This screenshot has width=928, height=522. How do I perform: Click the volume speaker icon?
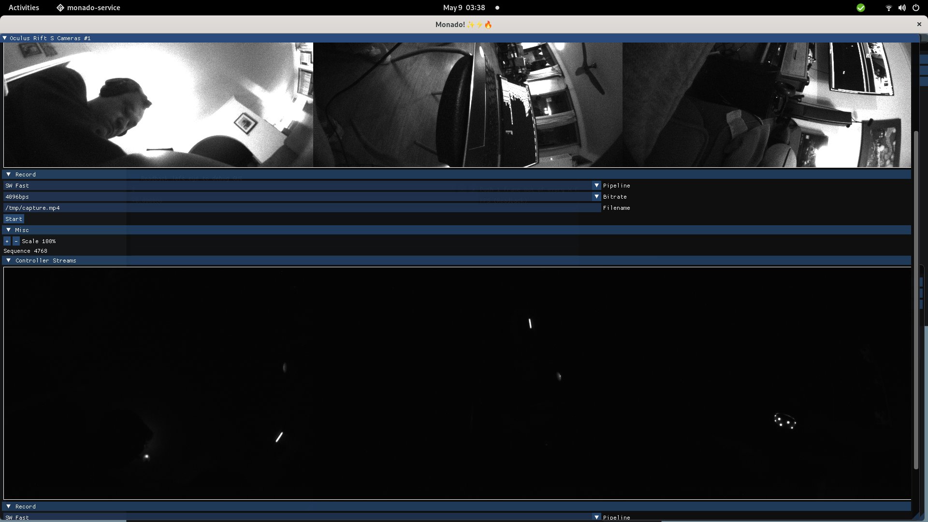tap(902, 8)
